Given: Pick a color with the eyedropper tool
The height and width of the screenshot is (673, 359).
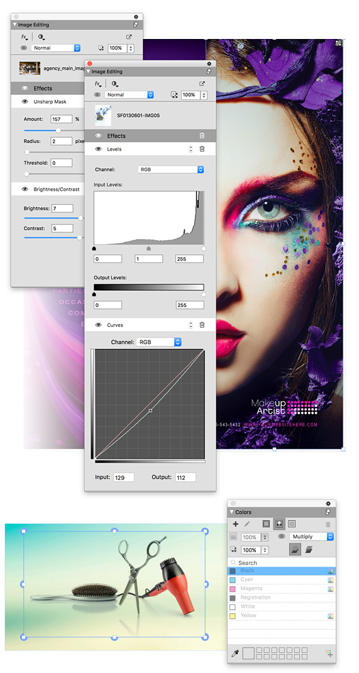Looking at the screenshot, I should 235,654.
